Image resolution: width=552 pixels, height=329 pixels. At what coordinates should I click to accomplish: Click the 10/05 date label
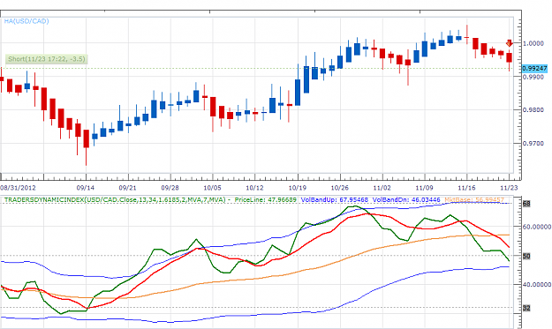(212, 188)
